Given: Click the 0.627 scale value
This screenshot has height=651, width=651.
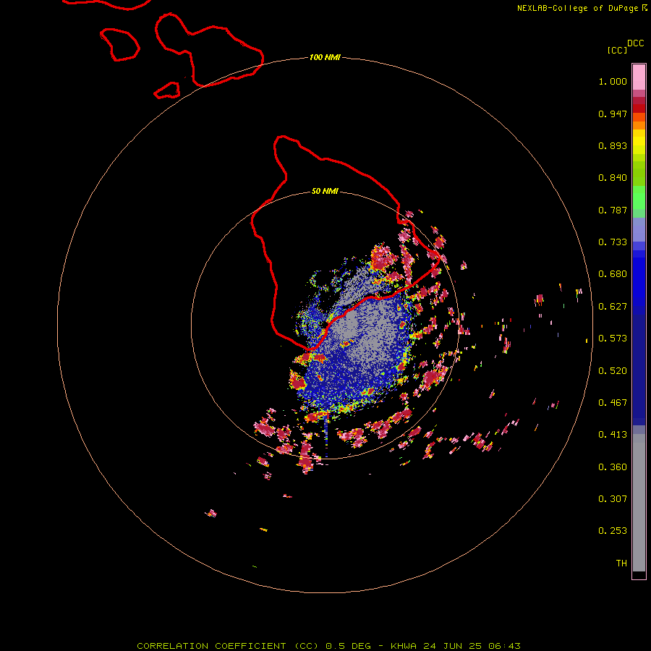Looking at the screenshot, I should (x=613, y=307).
